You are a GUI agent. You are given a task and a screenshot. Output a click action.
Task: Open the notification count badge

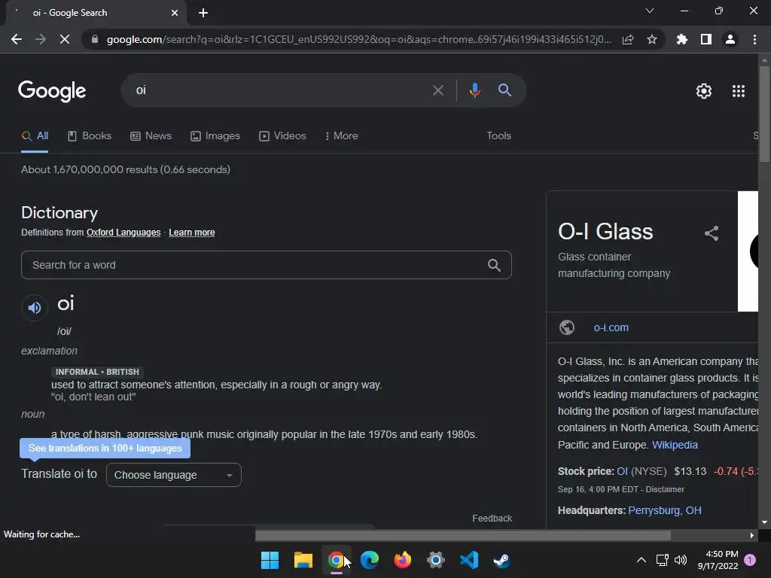pyautogui.click(x=750, y=560)
